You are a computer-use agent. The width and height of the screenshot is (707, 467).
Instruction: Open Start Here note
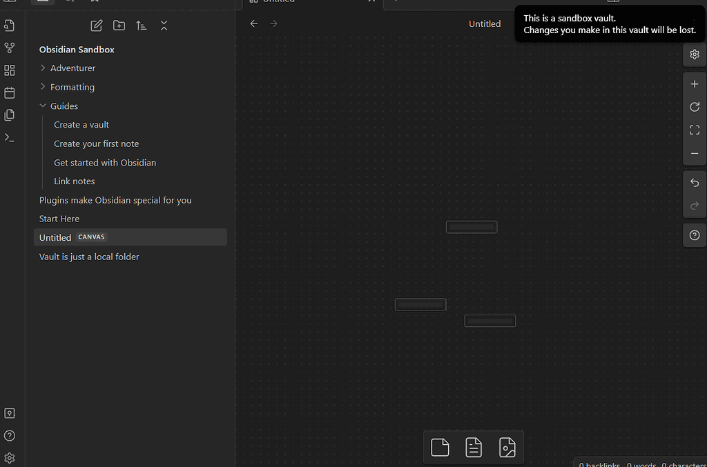point(59,218)
